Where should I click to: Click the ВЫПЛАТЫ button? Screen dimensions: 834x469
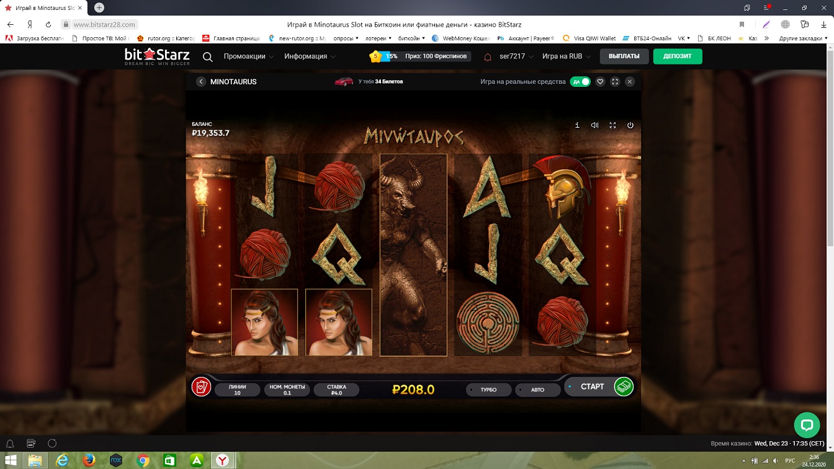click(624, 56)
